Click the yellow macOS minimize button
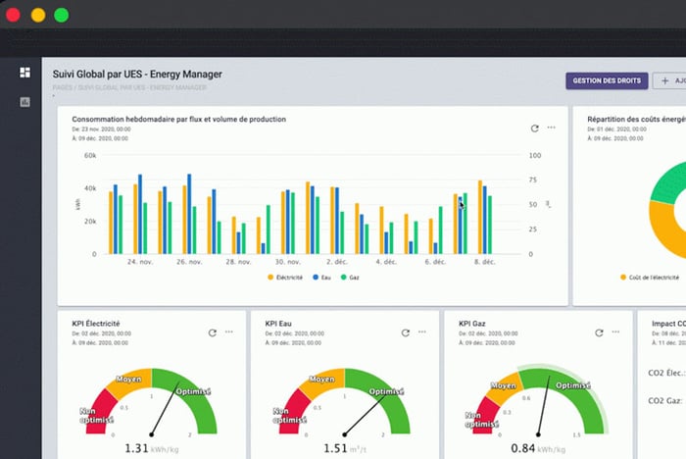 [38, 15]
